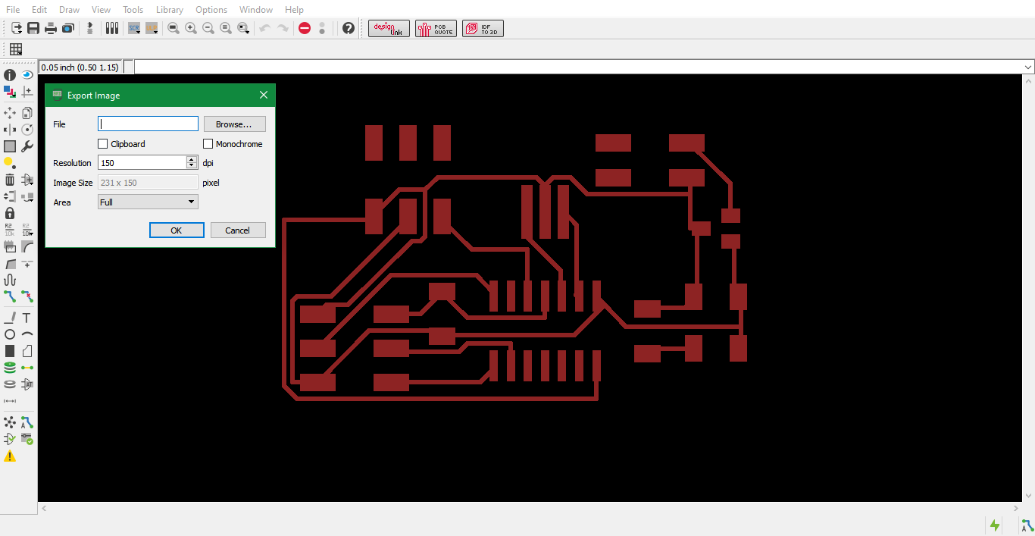Click the Zoom in magnifier icon
The image size is (1035, 536).
point(191,28)
